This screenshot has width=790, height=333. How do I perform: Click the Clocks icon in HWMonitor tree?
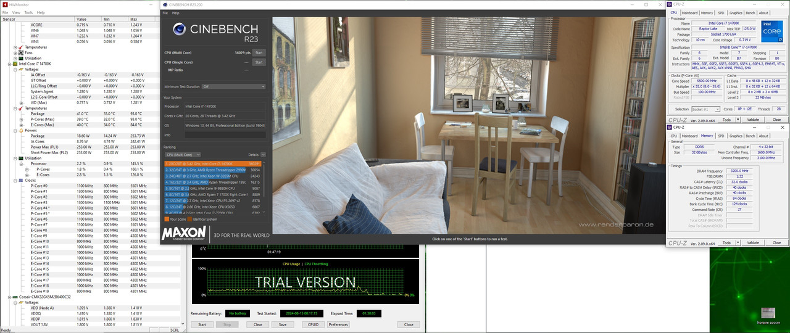point(21,180)
